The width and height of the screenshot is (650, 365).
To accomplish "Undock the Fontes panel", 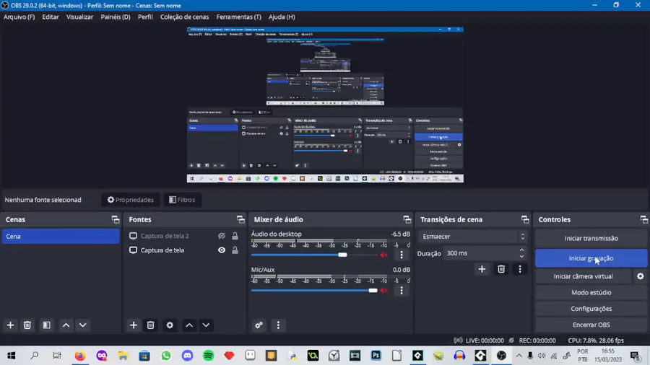I will click(x=240, y=220).
